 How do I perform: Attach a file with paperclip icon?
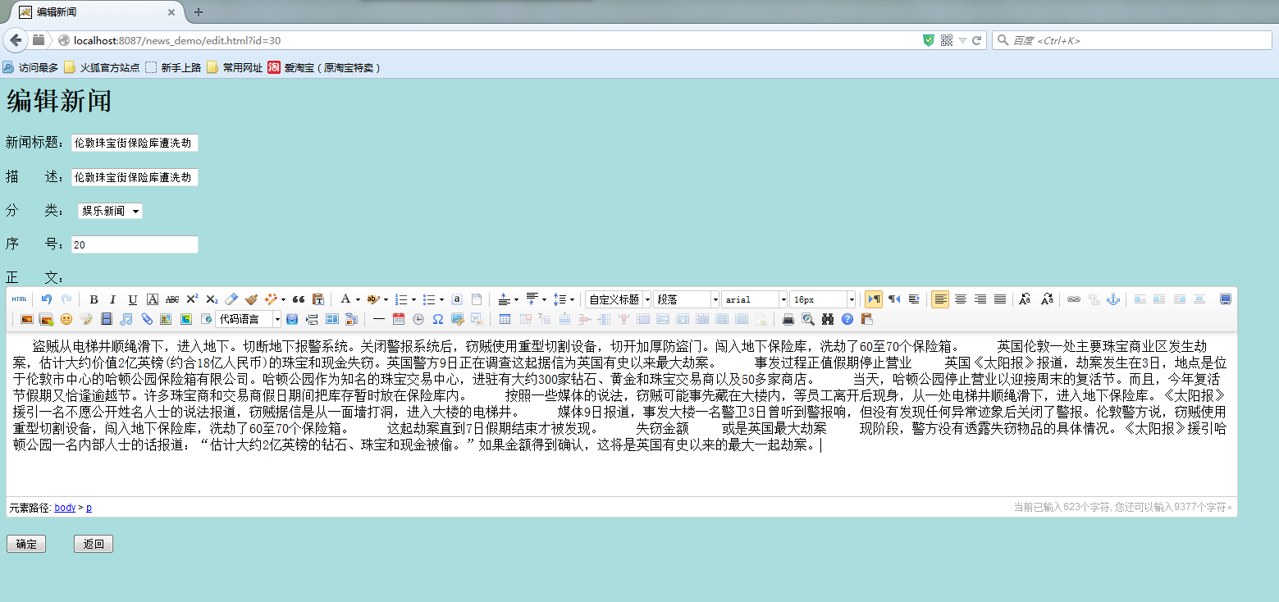(146, 319)
